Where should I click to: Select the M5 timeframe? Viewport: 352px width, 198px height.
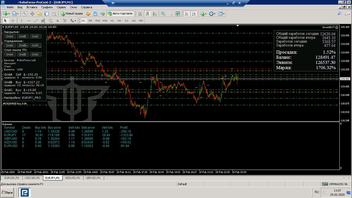click(x=90, y=21)
